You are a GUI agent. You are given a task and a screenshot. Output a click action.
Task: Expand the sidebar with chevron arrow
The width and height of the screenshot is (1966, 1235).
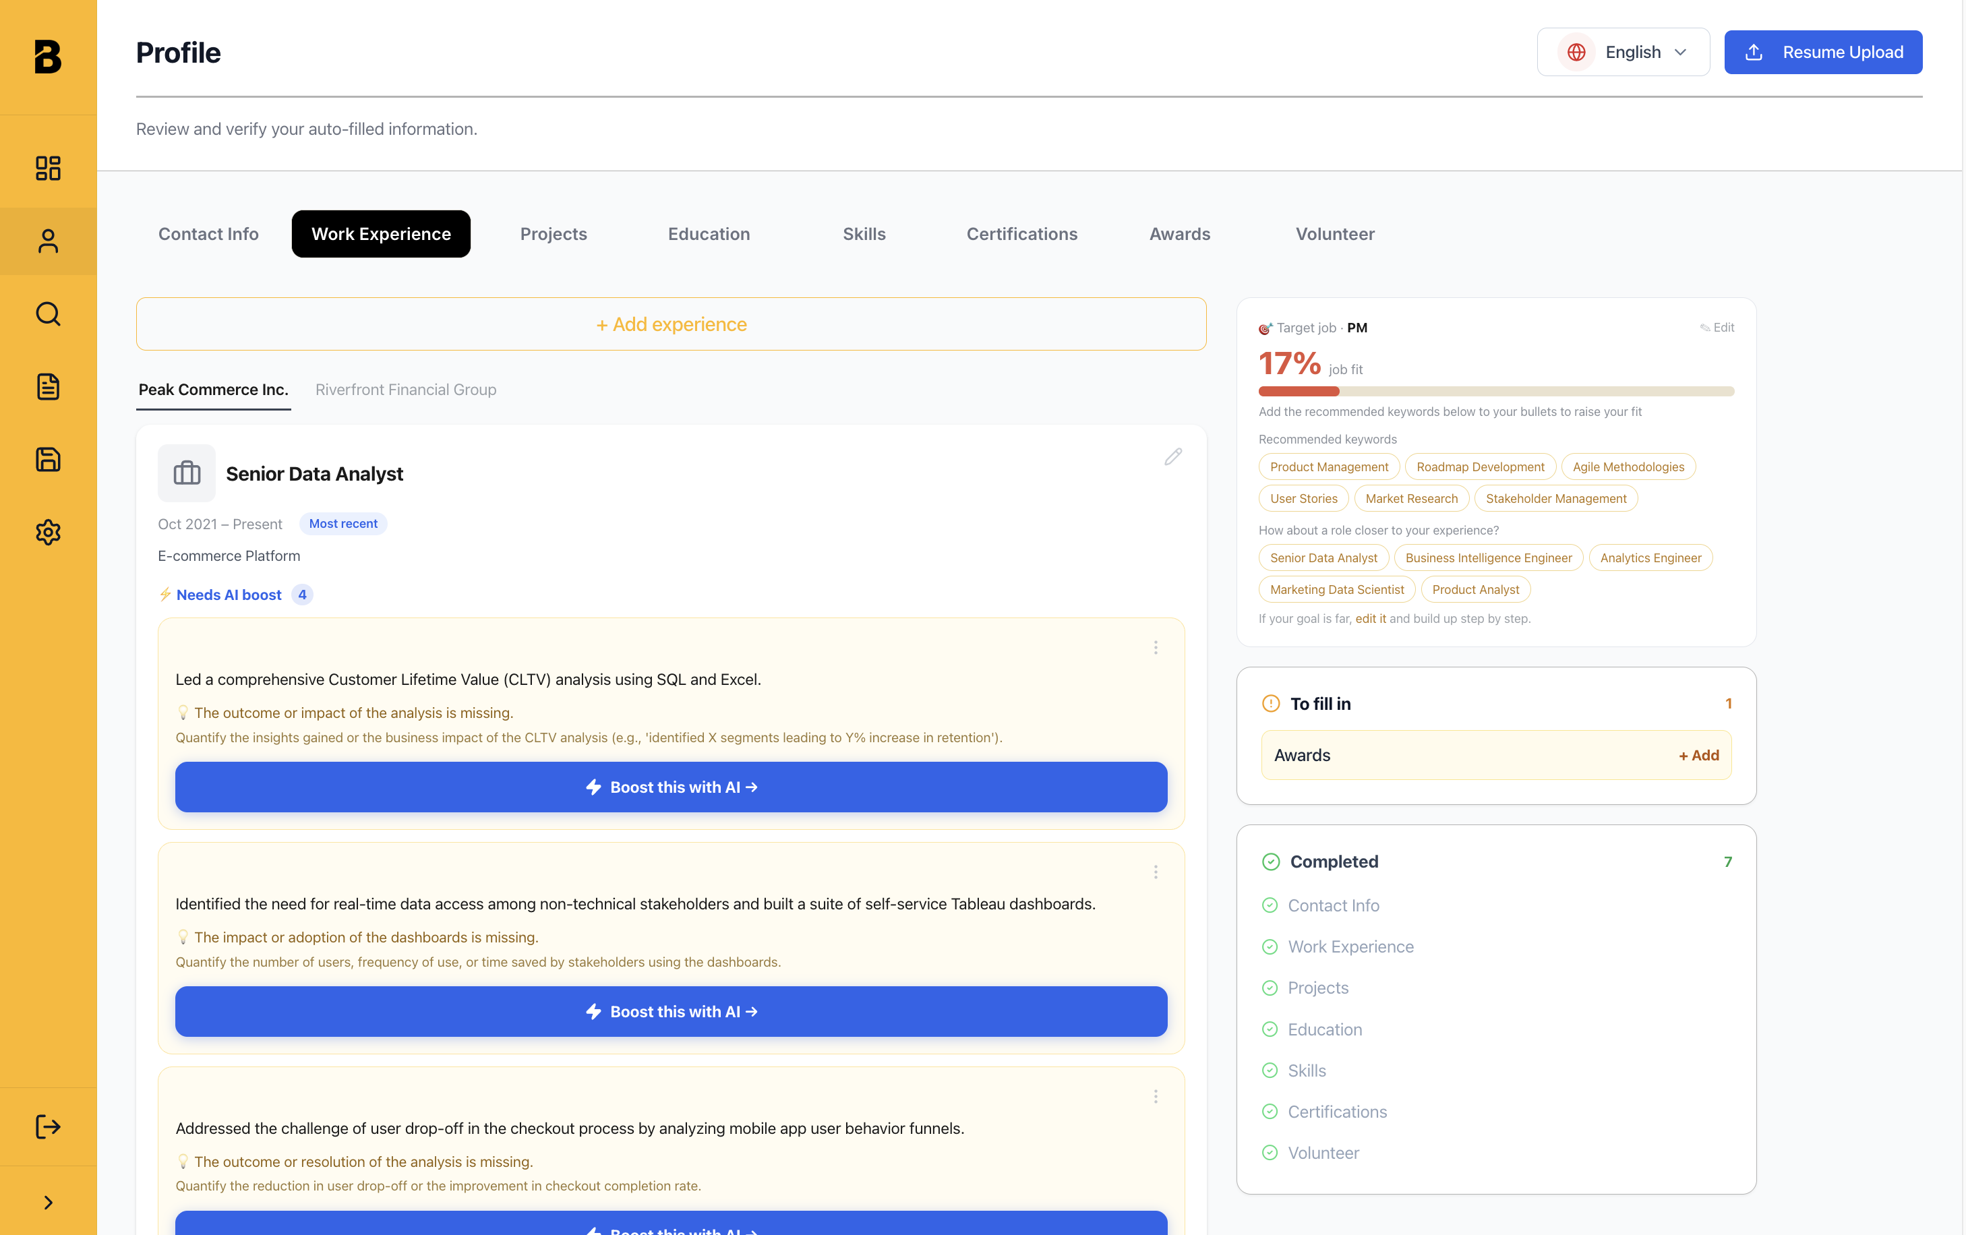point(48,1203)
